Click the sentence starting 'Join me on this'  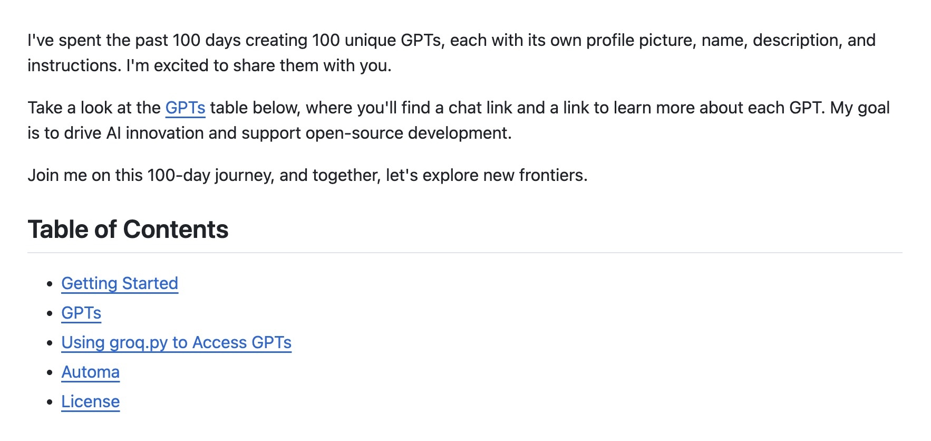pos(307,175)
